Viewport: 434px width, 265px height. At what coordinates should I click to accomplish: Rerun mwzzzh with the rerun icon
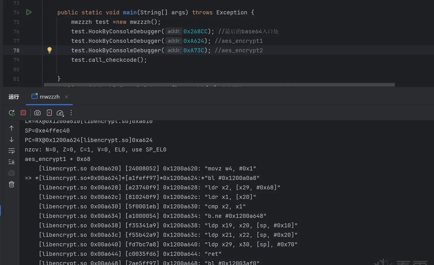[12, 113]
